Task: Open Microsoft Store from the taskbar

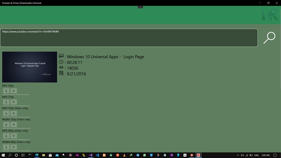Action: pyautogui.click(x=50, y=155)
